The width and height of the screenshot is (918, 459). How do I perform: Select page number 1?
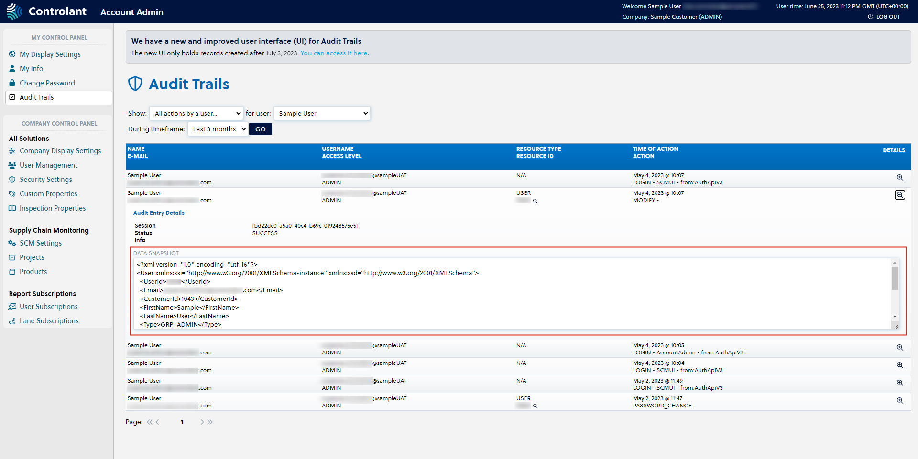point(182,422)
